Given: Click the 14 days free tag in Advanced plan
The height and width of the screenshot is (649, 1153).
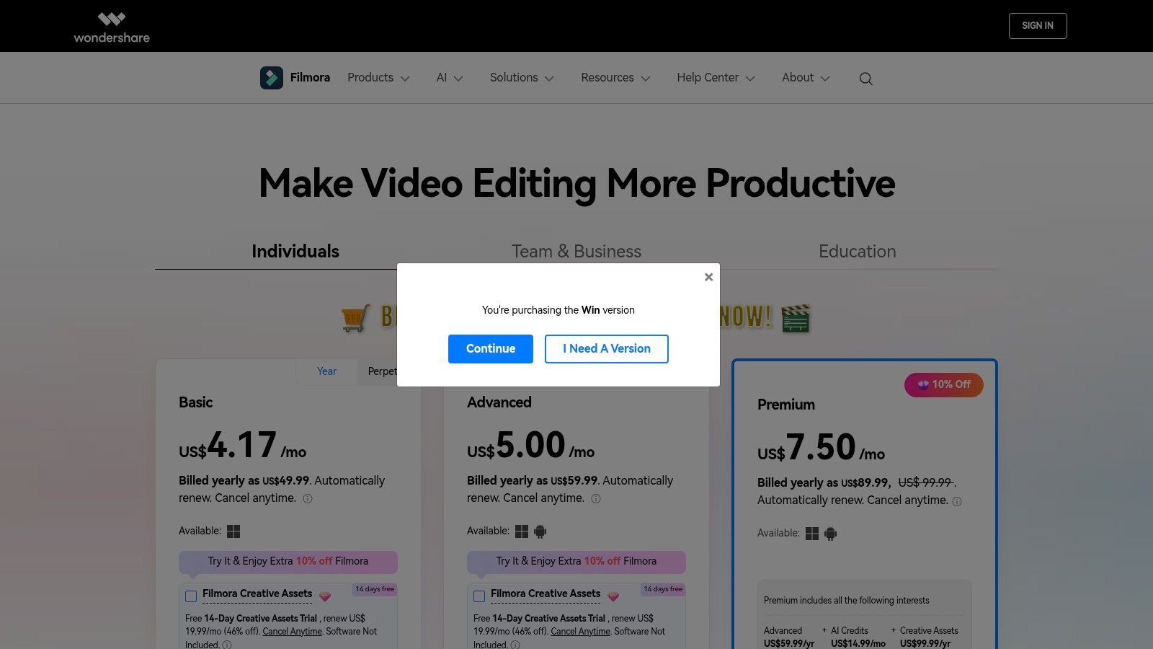Looking at the screenshot, I should click(x=663, y=589).
